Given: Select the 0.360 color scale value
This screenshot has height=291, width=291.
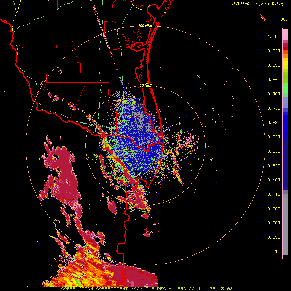Looking at the screenshot, I should 274,209.
